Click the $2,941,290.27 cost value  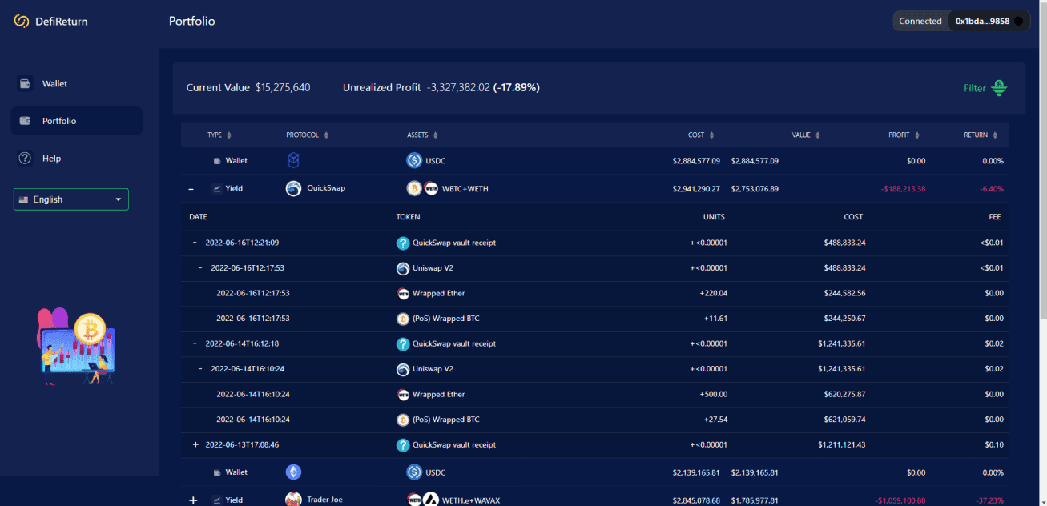tap(696, 189)
